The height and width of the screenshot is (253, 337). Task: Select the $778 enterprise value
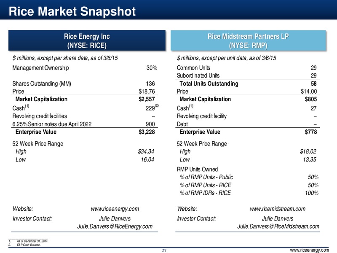[311, 132]
